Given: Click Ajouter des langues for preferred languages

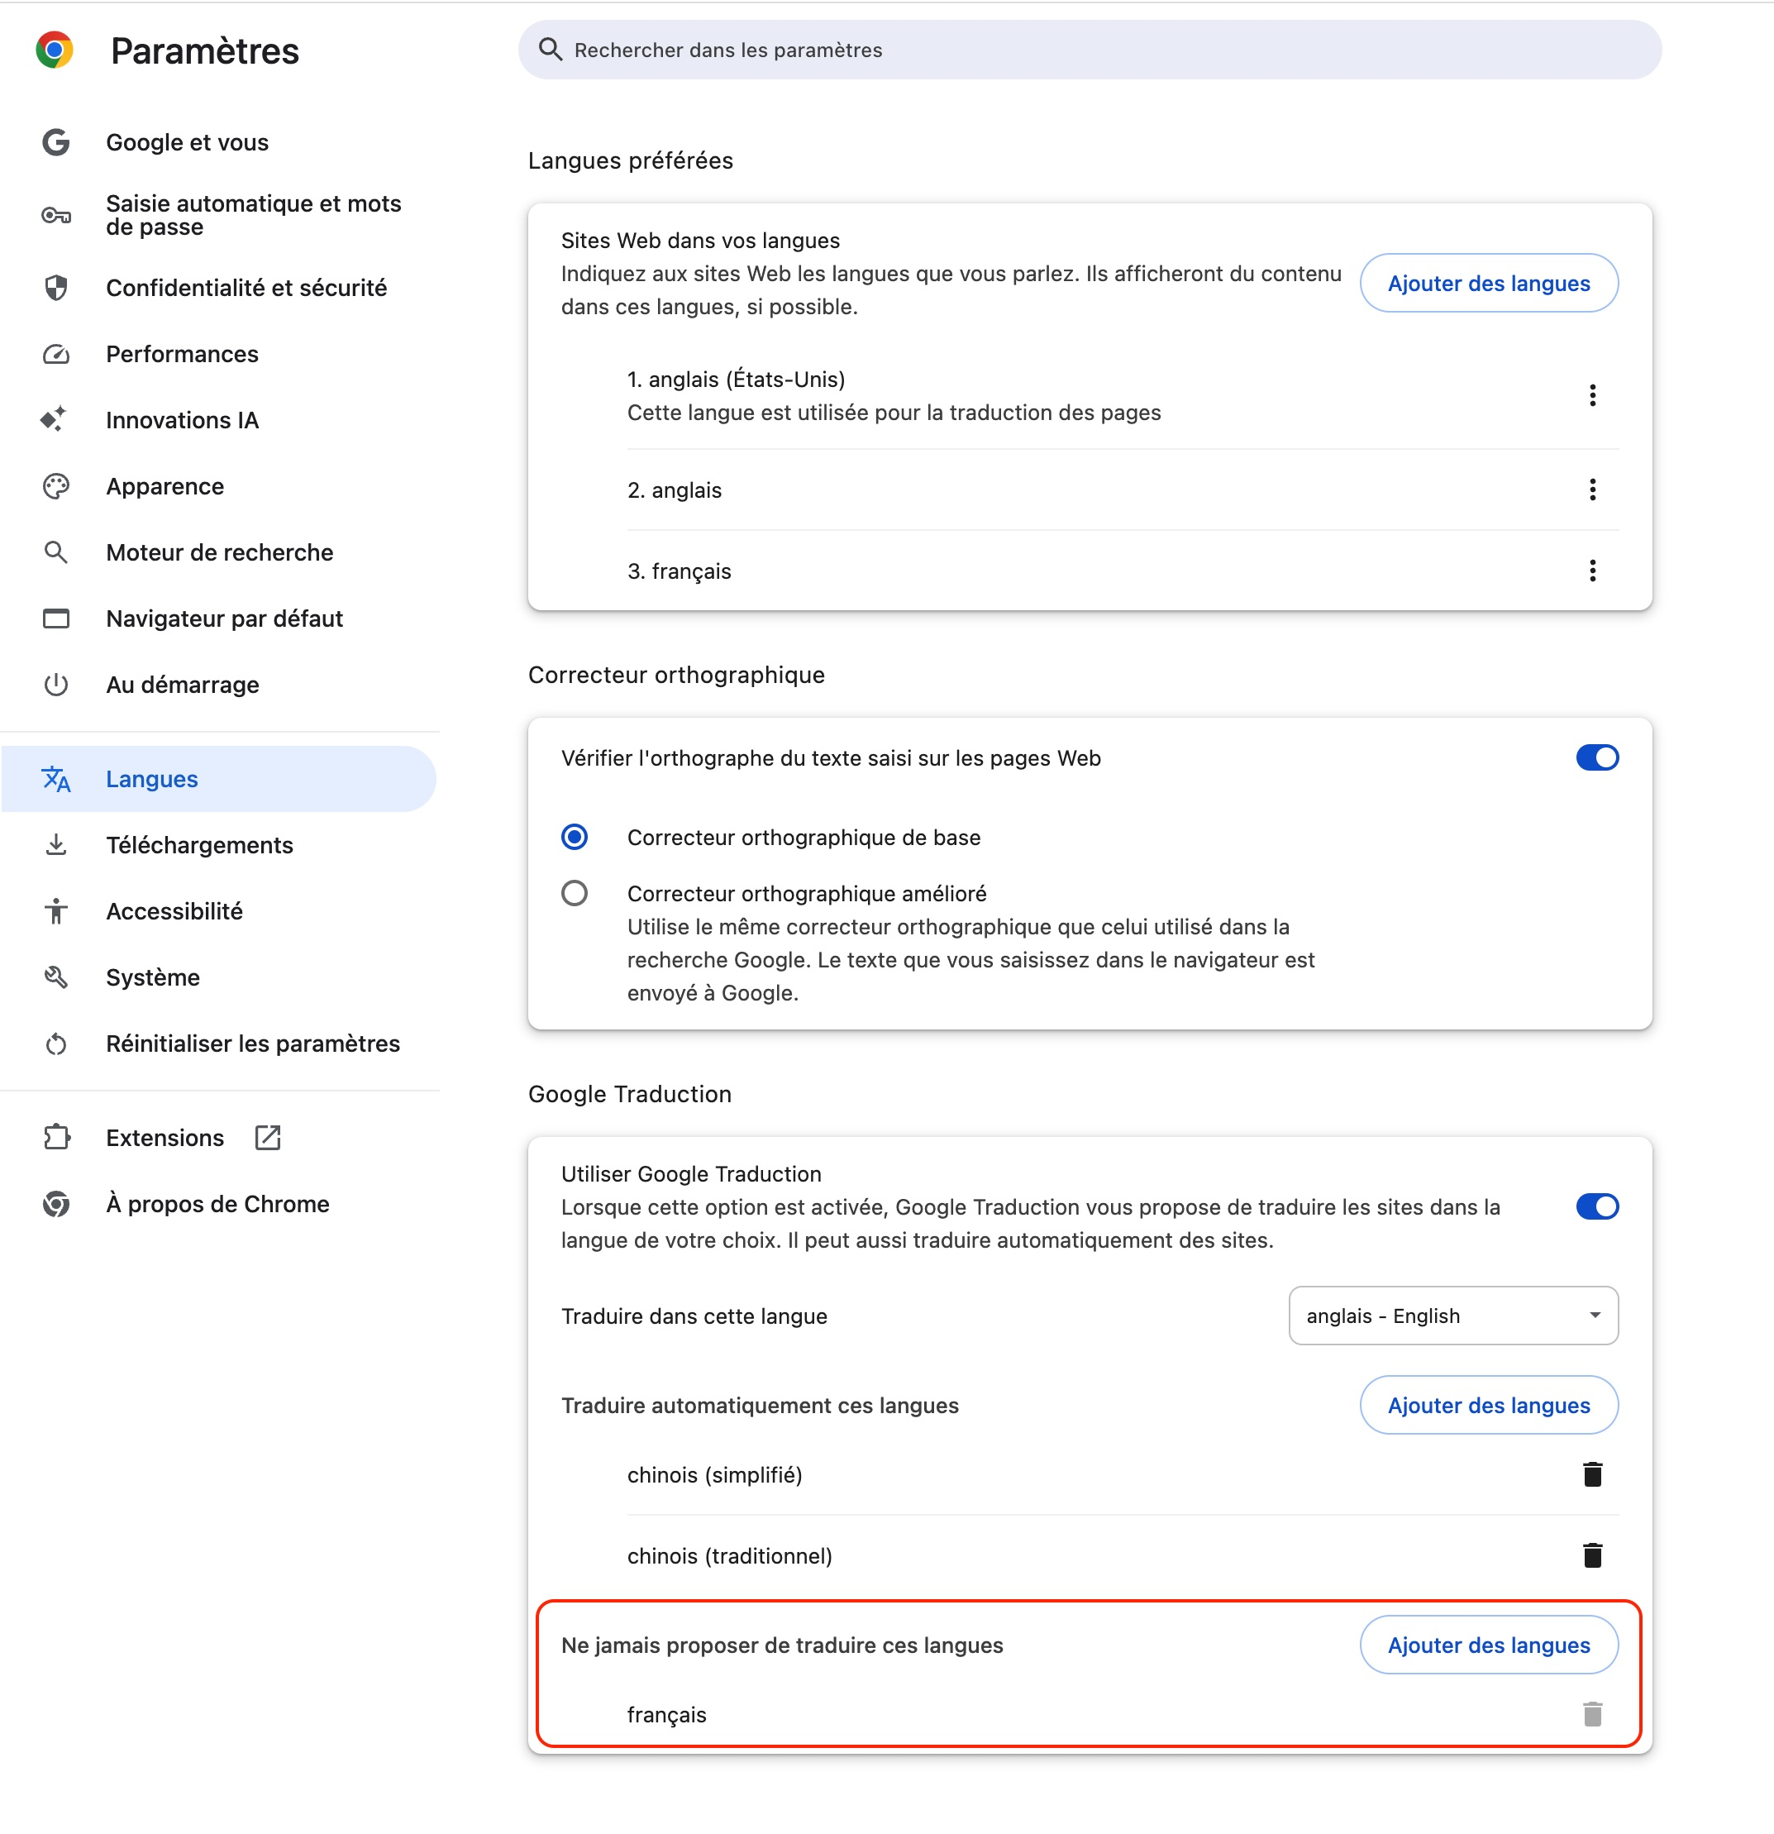Looking at the screenshot, I should point(1488,283).
